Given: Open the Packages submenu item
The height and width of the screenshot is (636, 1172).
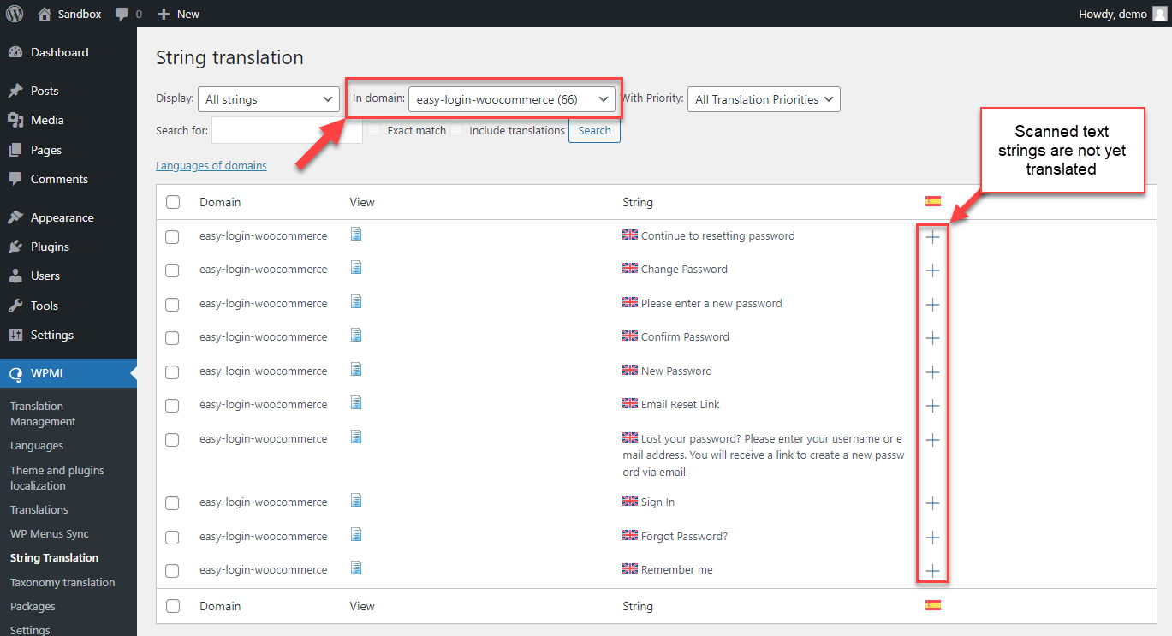Looking at the screenshot, I should 33,606.
